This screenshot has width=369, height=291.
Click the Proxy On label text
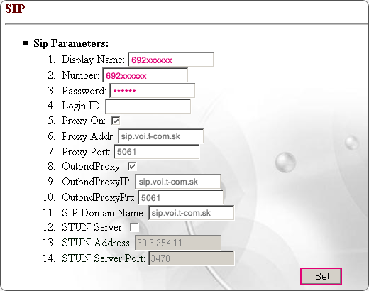click(x=84, y=121)
